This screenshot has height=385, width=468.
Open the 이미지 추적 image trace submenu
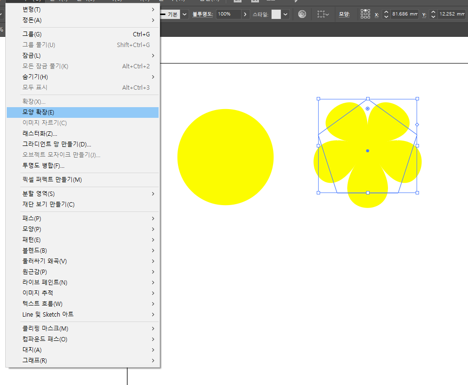click(x=82, y=293)
